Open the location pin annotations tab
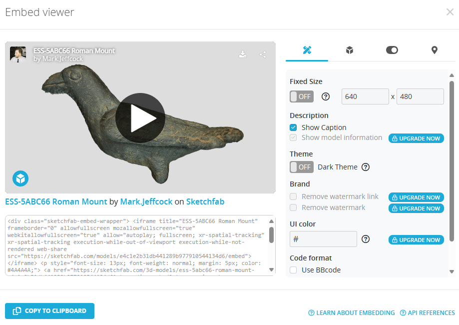 tap(435, 50)
